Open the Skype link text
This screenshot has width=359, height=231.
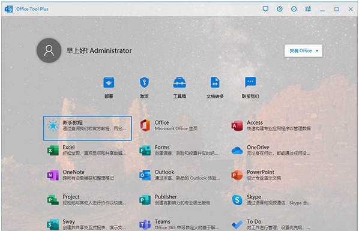254,197
